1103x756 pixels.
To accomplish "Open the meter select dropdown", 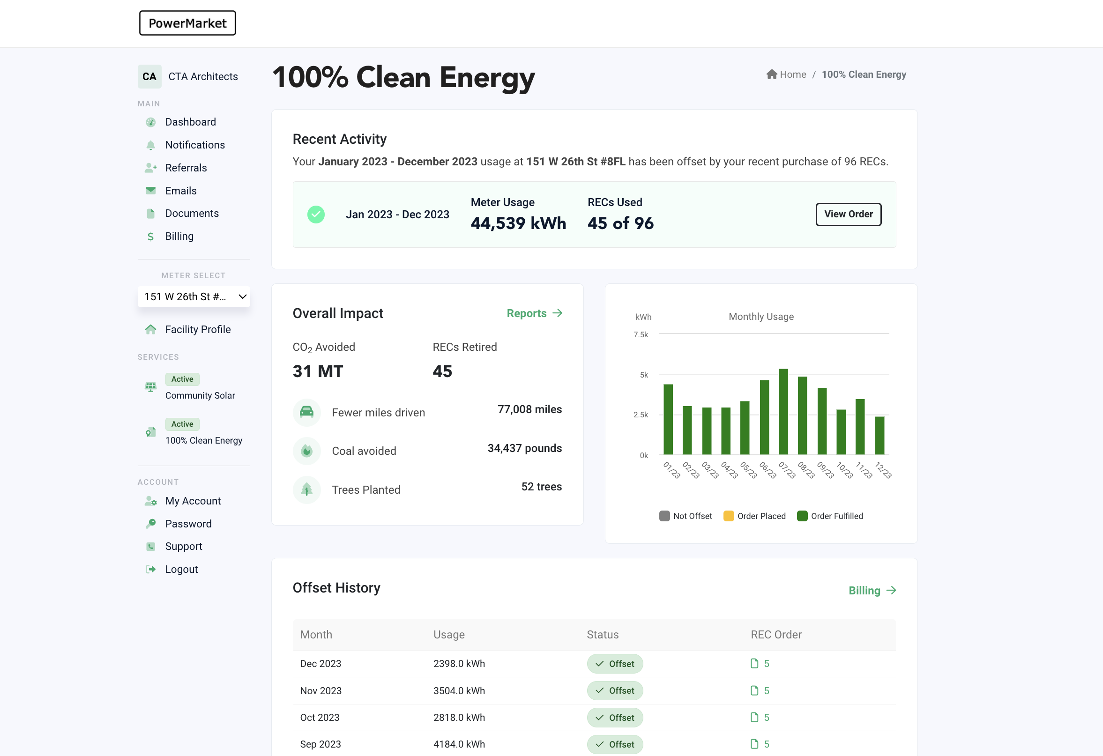I will pyautogui.click(x=194, y=296).
